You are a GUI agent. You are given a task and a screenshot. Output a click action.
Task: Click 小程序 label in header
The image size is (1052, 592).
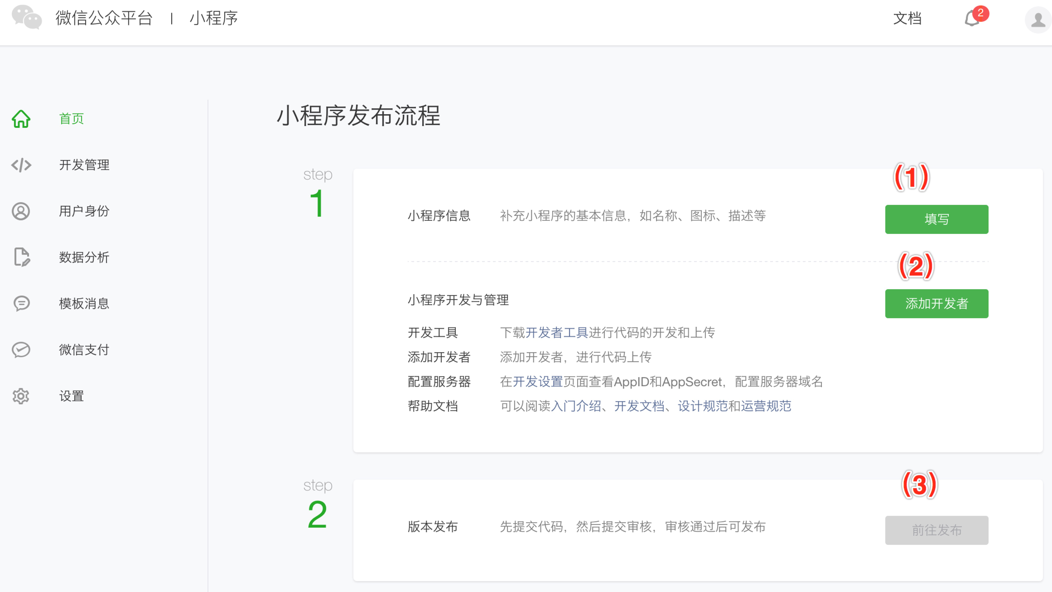click(214, 18)
